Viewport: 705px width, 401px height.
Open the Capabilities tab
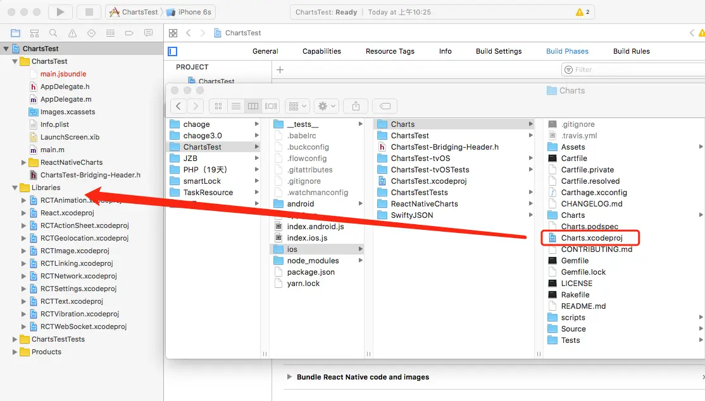click(321, 51)
